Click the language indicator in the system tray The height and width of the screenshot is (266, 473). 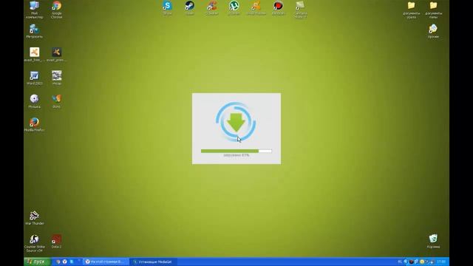pyautogui.click(x=400, y=262)
